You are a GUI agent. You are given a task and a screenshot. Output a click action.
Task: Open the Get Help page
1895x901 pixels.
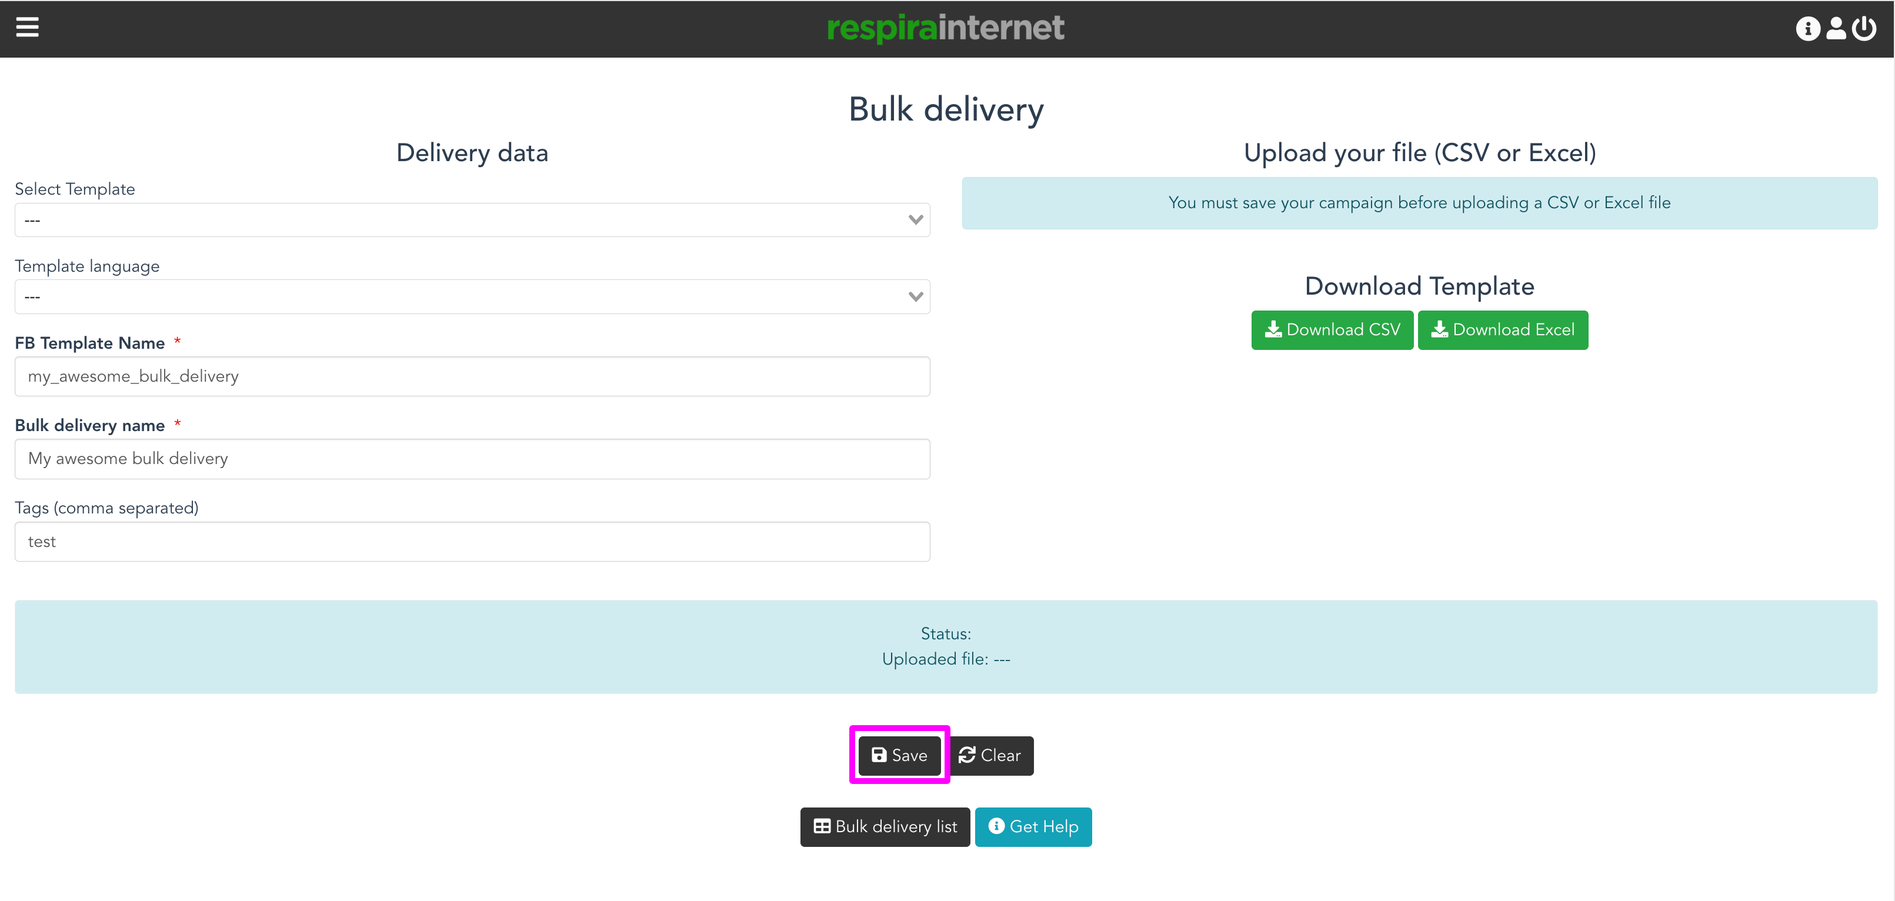[1033, 826]
